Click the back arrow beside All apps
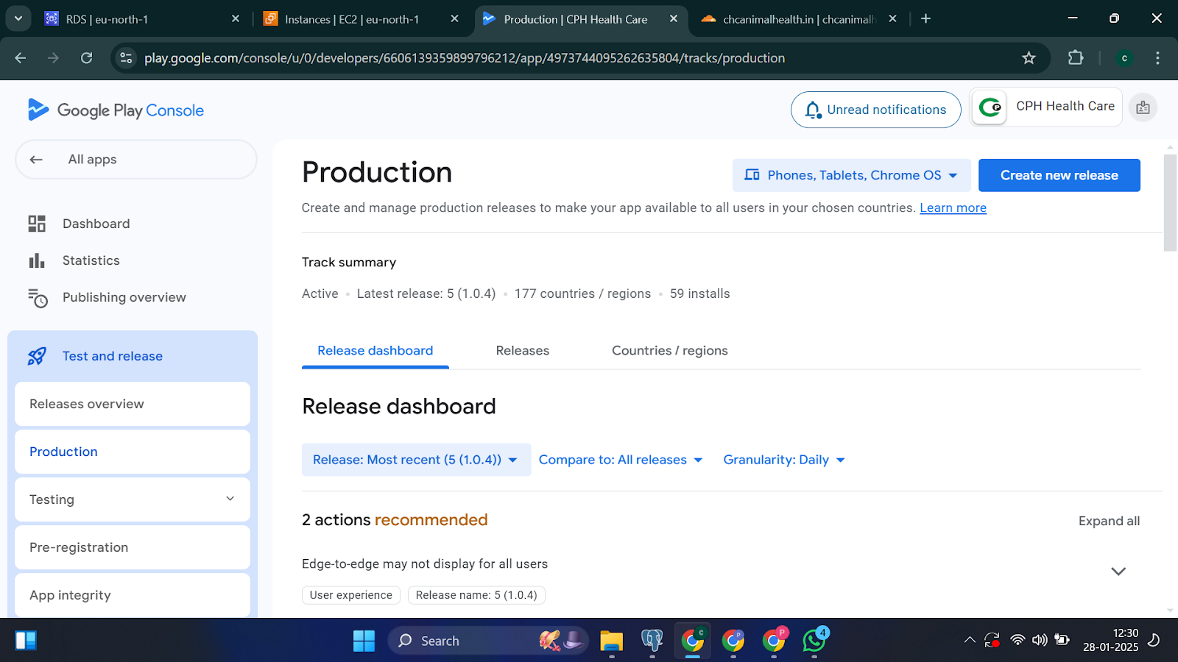This screenshot has height=662, width=1178. click(x=36, y=160)
